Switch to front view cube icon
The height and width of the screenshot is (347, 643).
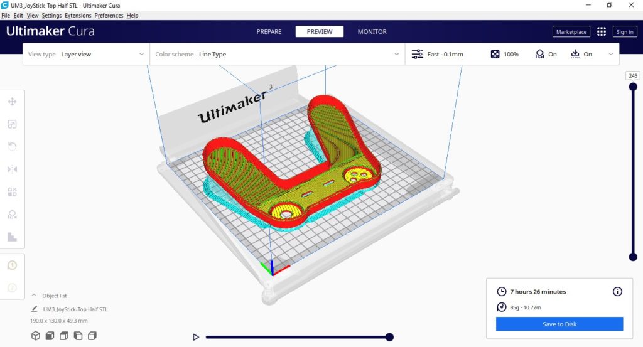coord(50,336)
